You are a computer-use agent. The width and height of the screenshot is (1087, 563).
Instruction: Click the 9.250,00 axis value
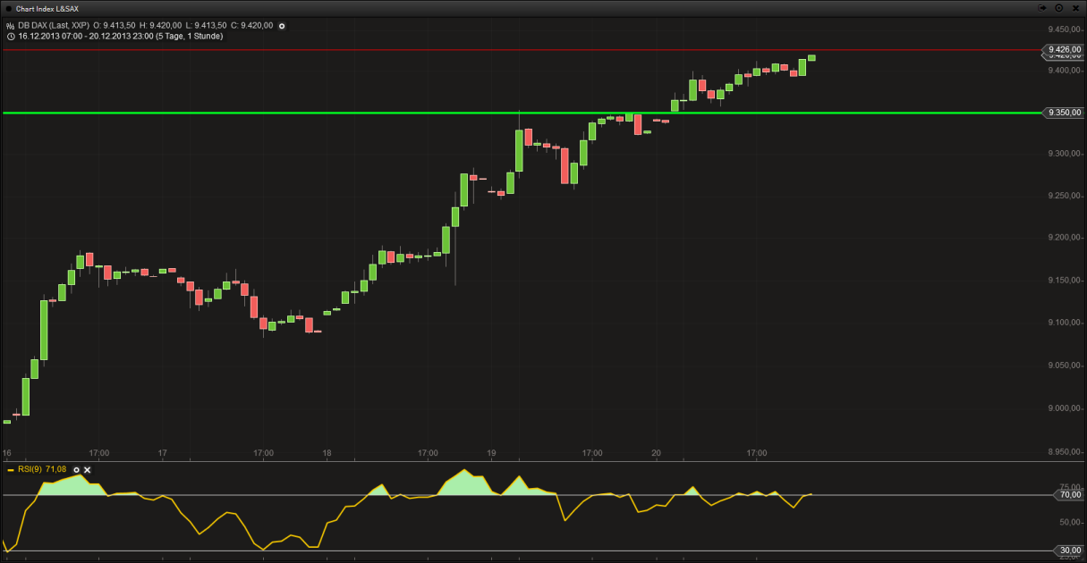point(1064,196)
